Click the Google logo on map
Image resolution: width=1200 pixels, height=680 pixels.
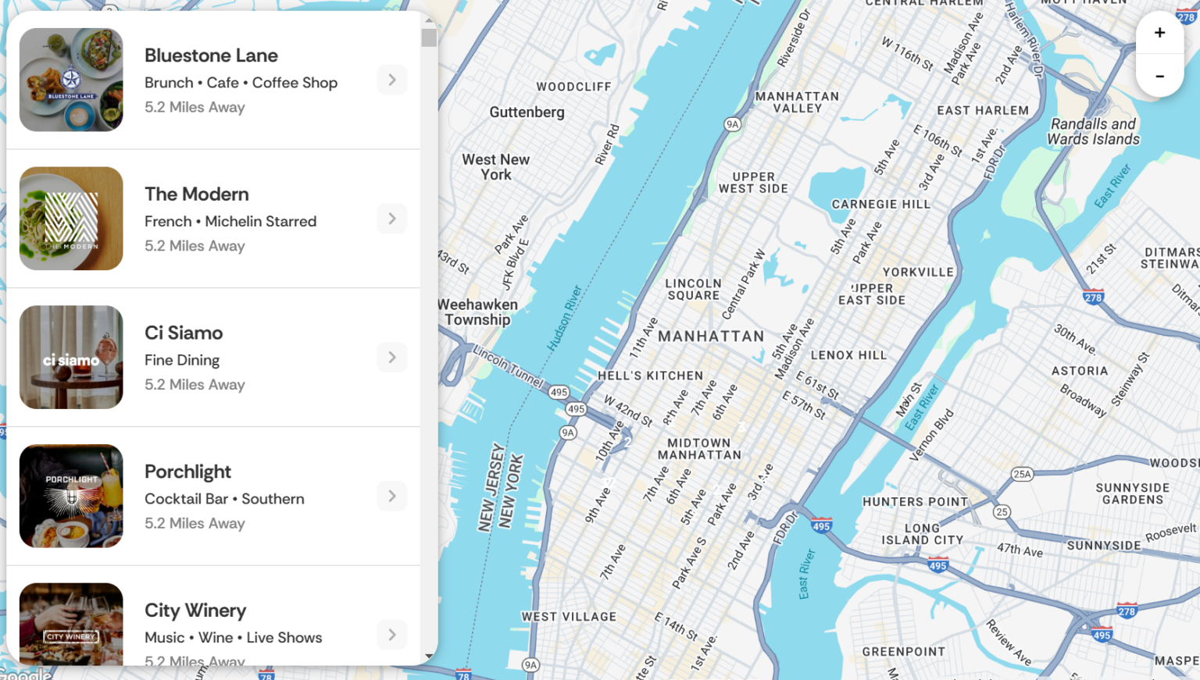point(26,673)
